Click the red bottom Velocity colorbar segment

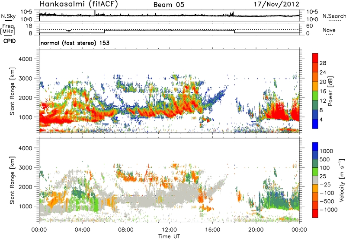tap(315, 214)
